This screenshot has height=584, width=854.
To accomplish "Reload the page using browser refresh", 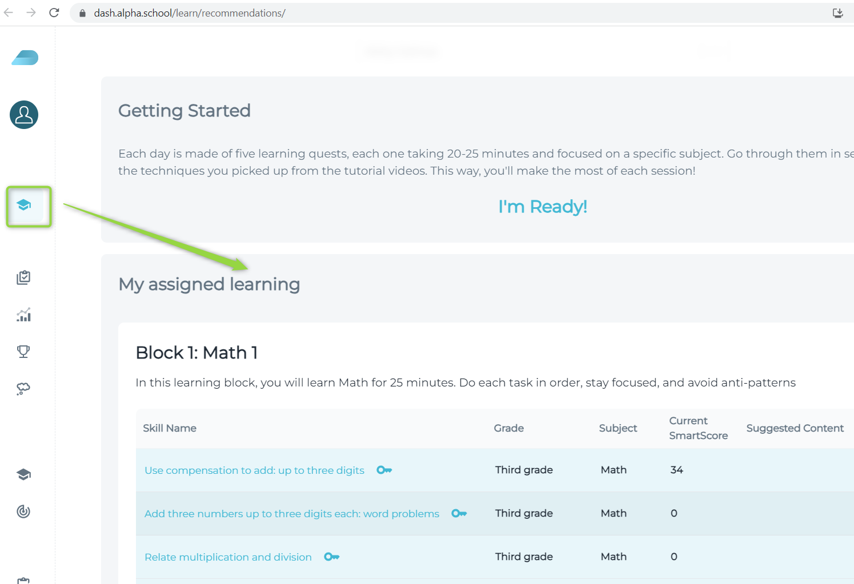I will click(54, 13).
